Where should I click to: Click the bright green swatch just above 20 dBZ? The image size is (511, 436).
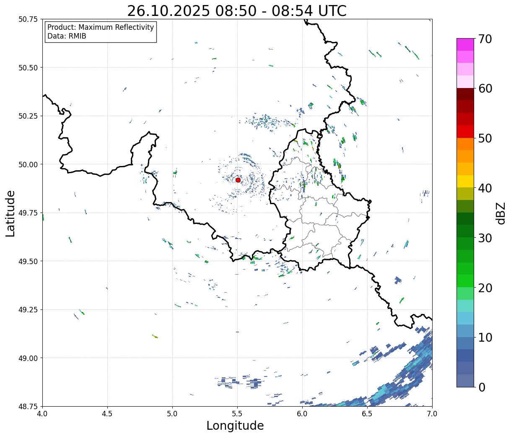point(465,280)
